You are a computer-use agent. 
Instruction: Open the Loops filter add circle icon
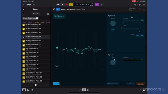tap(48, 14)
